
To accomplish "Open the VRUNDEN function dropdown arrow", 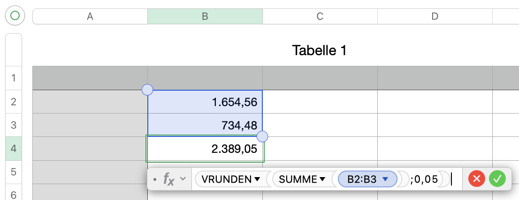I will pyautogui.click(x=257, y=179).
